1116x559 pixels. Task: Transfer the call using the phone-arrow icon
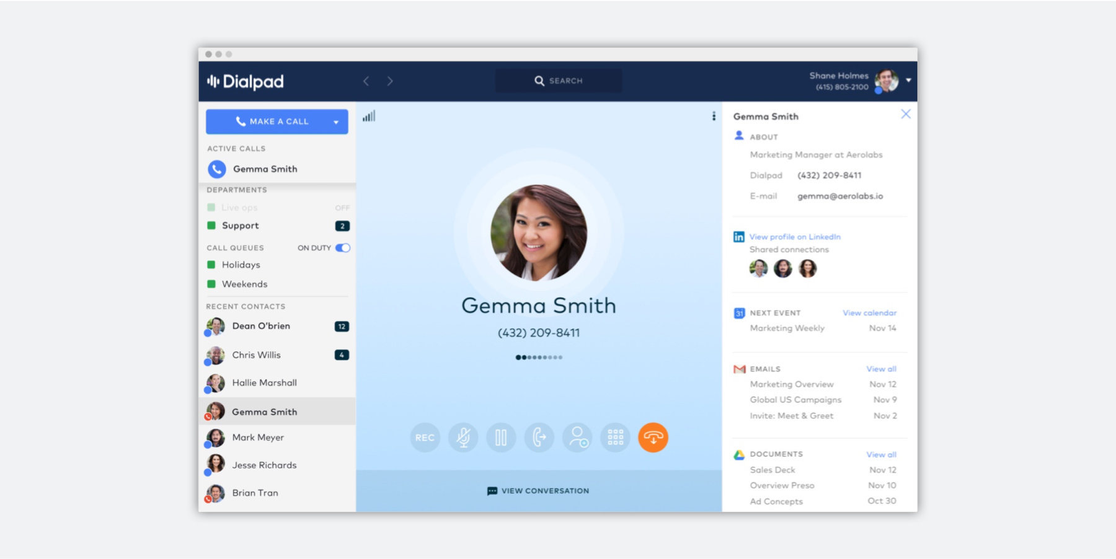(539, 438)
